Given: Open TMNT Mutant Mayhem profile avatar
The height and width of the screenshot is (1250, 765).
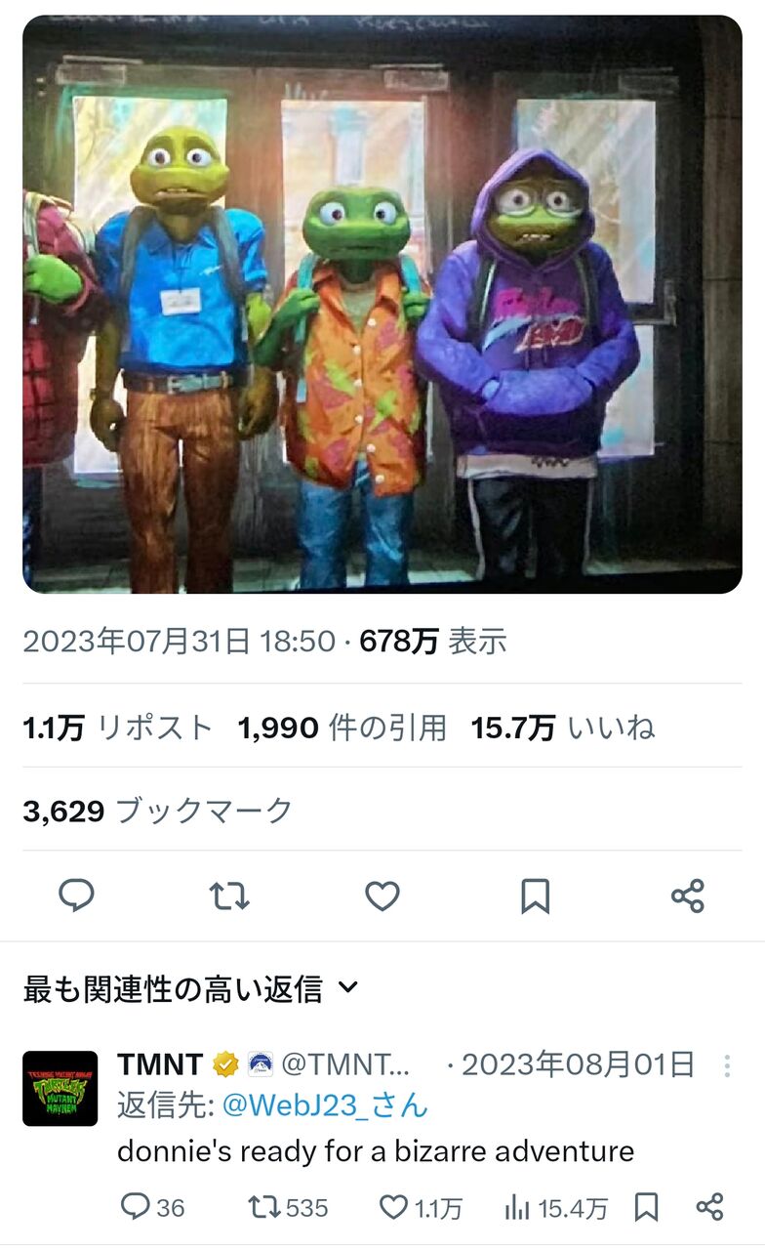Looking at the screenshot, I should 60,1088.
